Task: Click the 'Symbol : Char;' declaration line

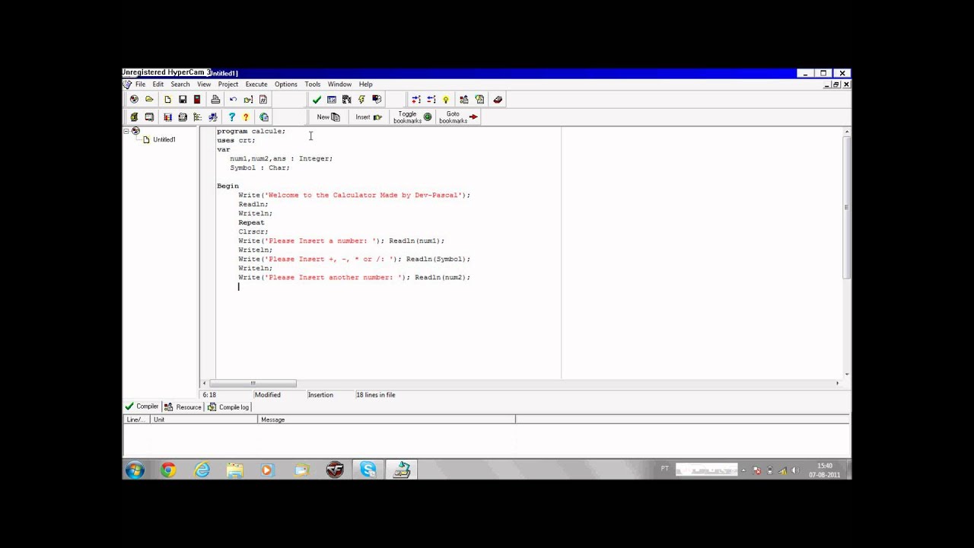Action: pyautogui.click(x=260, y=168)
